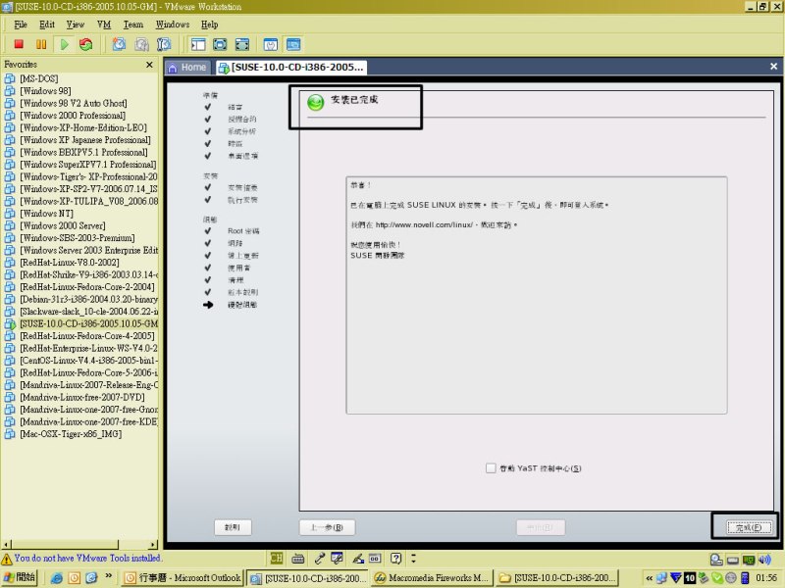Click the Console view toolbar icon
The image size is (785, 588).
click(x=293, y=44)
